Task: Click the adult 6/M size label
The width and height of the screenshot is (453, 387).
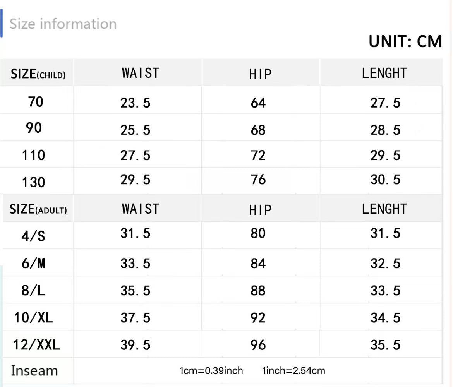Action: click(x=33, y=264)
